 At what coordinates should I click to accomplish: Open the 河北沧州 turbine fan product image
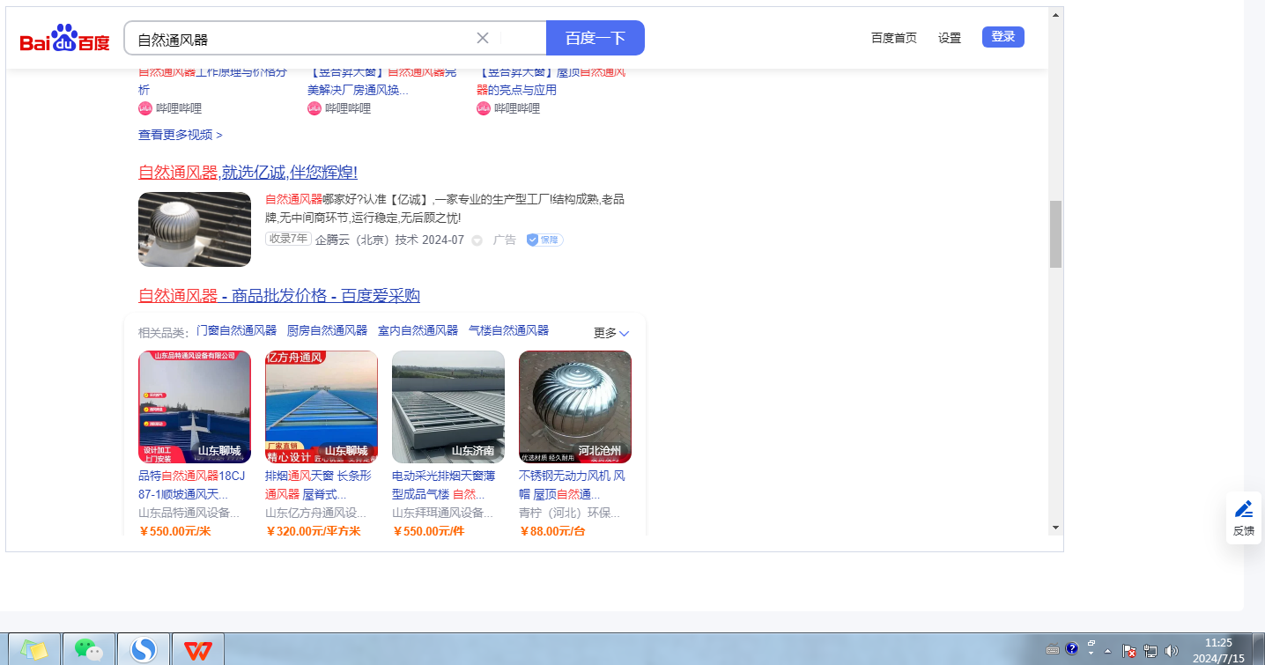[575, 407]
